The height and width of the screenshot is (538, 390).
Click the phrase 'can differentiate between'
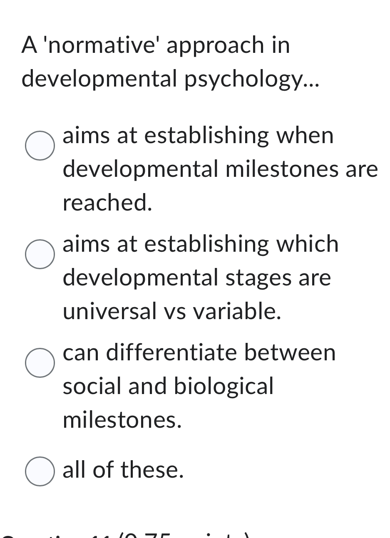[199, 352]
